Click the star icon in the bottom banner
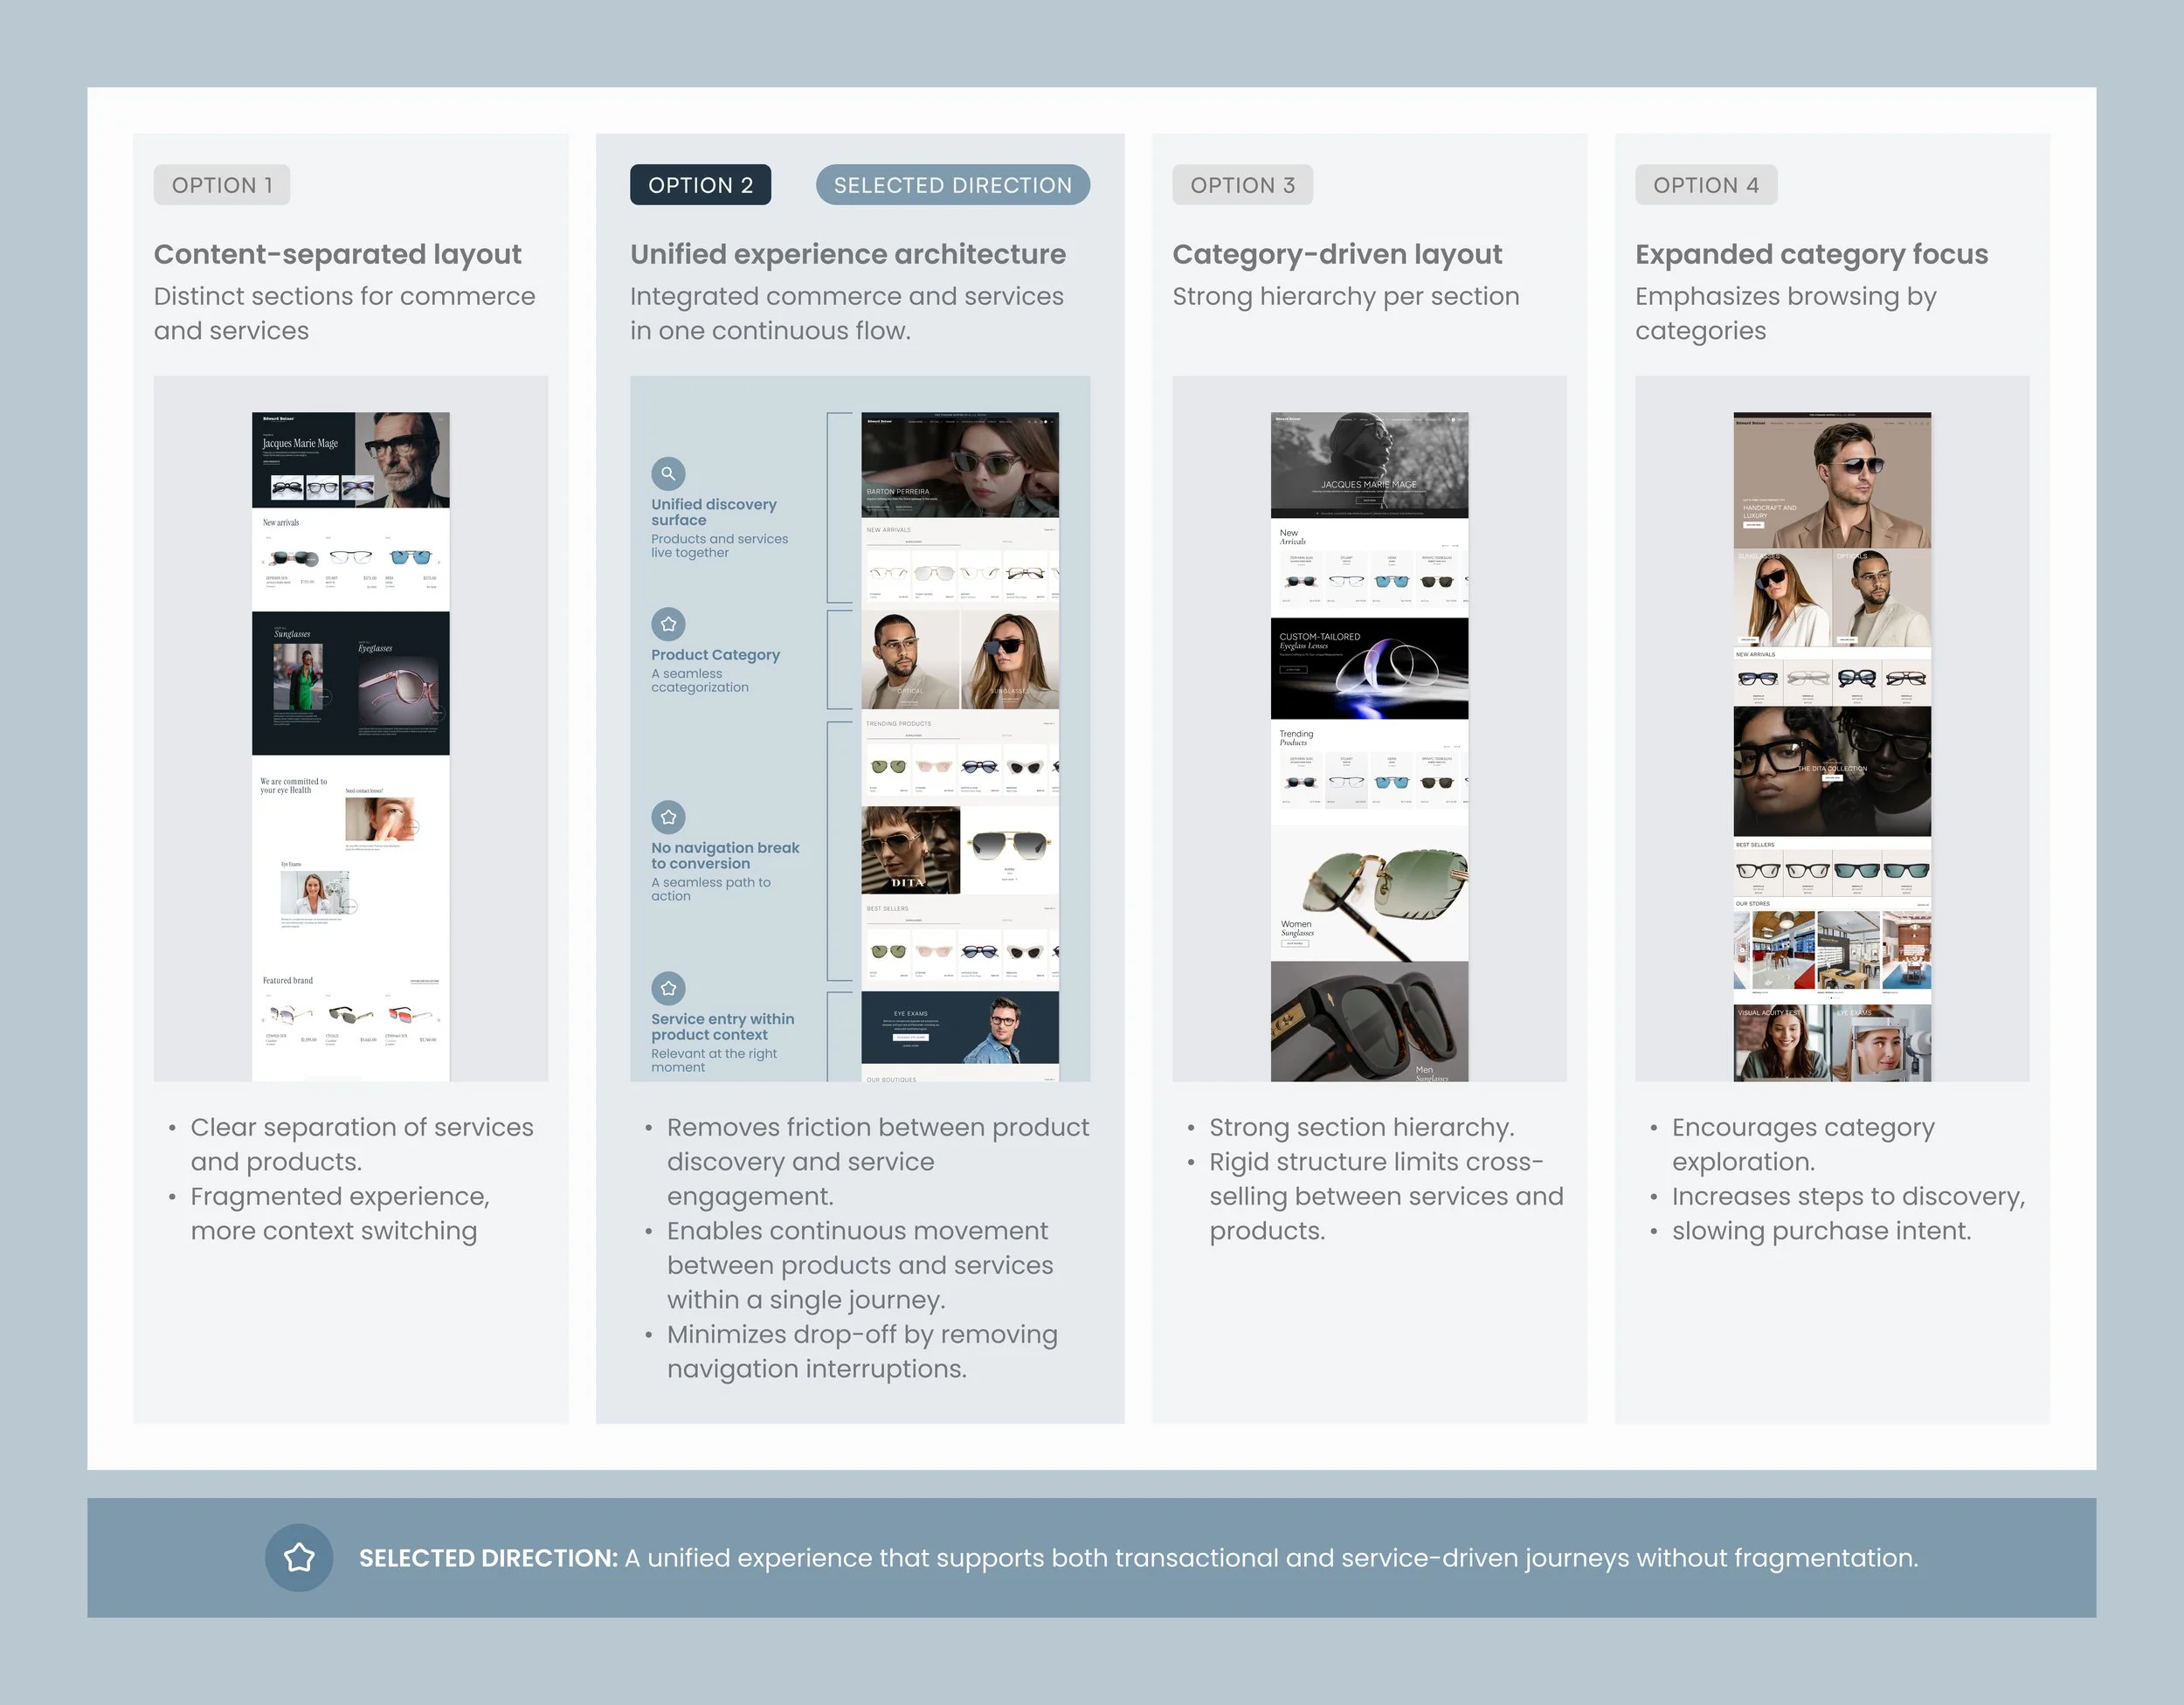The height and width of the screenshot is (1705, 2184). pyautogui.click(x=299, y=1557)
